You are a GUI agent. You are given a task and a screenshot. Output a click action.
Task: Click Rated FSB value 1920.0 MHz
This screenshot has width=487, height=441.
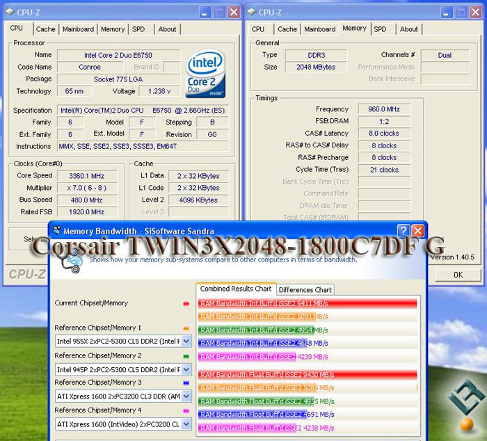click(87, 211)
